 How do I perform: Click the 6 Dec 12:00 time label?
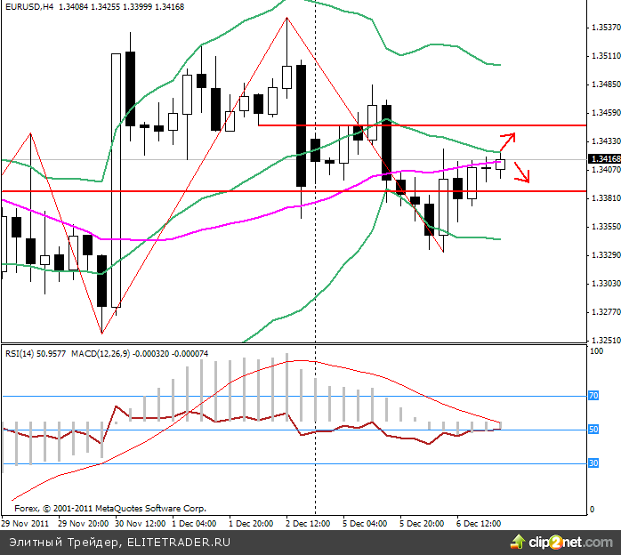click(x=479, y=525)
